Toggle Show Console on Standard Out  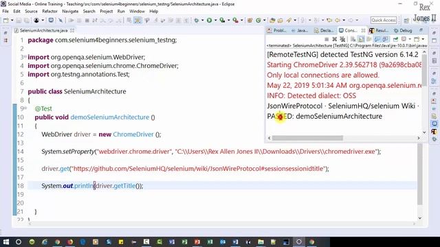377,39
